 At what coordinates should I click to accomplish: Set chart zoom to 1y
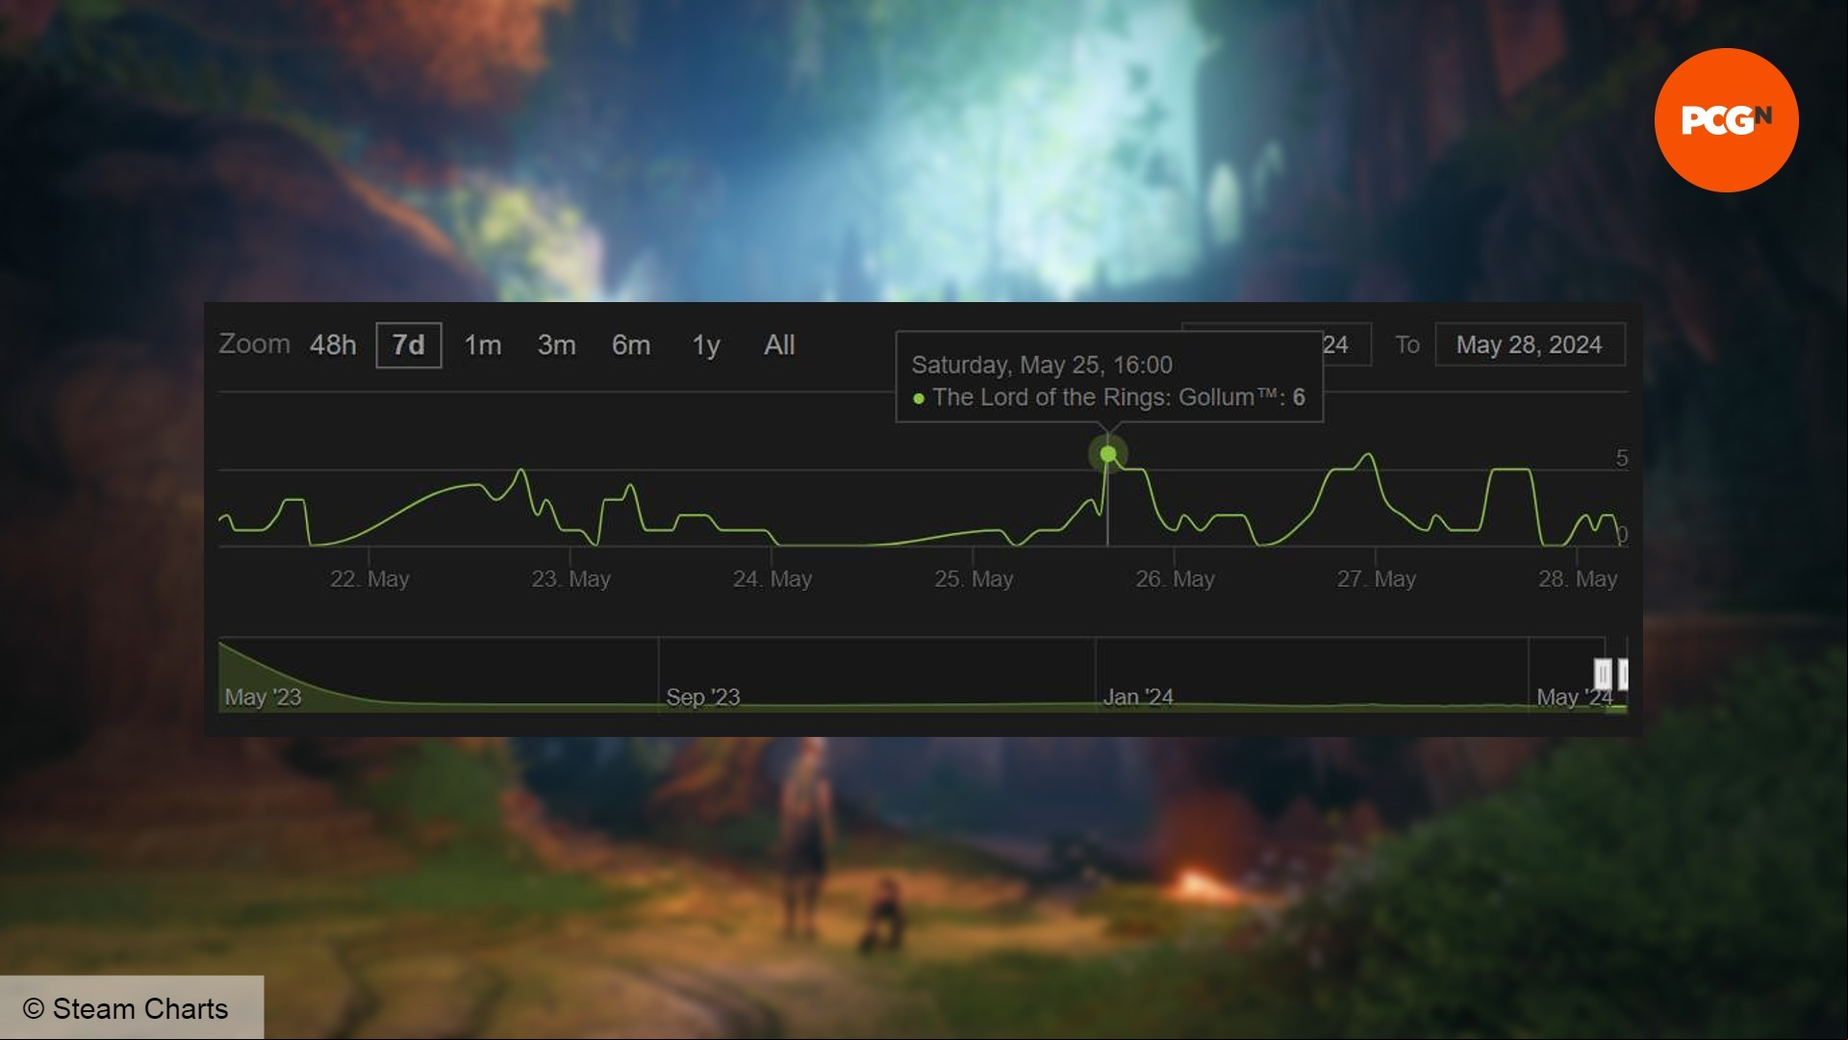(x=706, y=345)
